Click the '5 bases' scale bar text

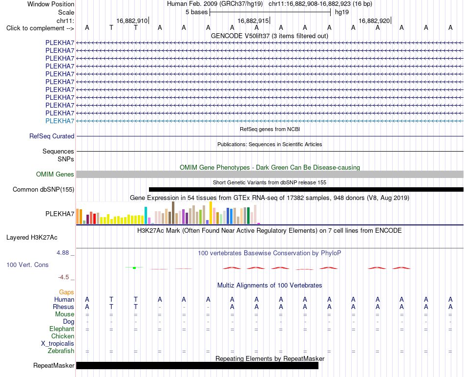(196, 12)
